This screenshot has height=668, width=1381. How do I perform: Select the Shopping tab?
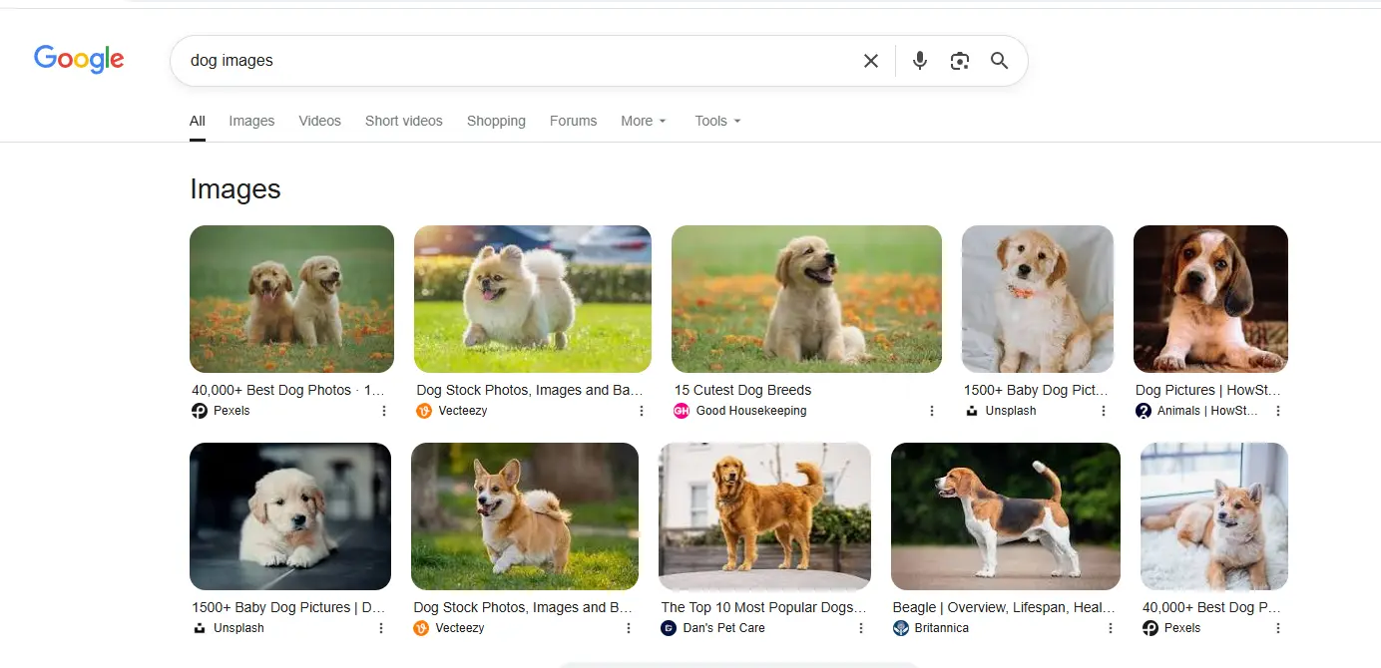[496, 121]
